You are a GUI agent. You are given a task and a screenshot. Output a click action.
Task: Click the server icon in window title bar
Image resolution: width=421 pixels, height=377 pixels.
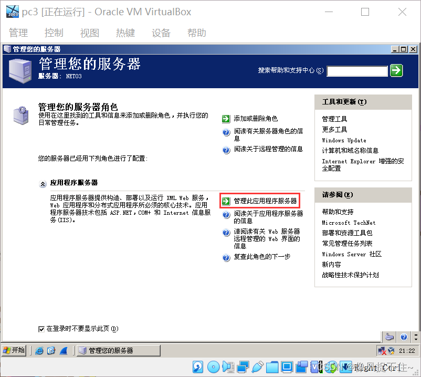click(7, 49)
